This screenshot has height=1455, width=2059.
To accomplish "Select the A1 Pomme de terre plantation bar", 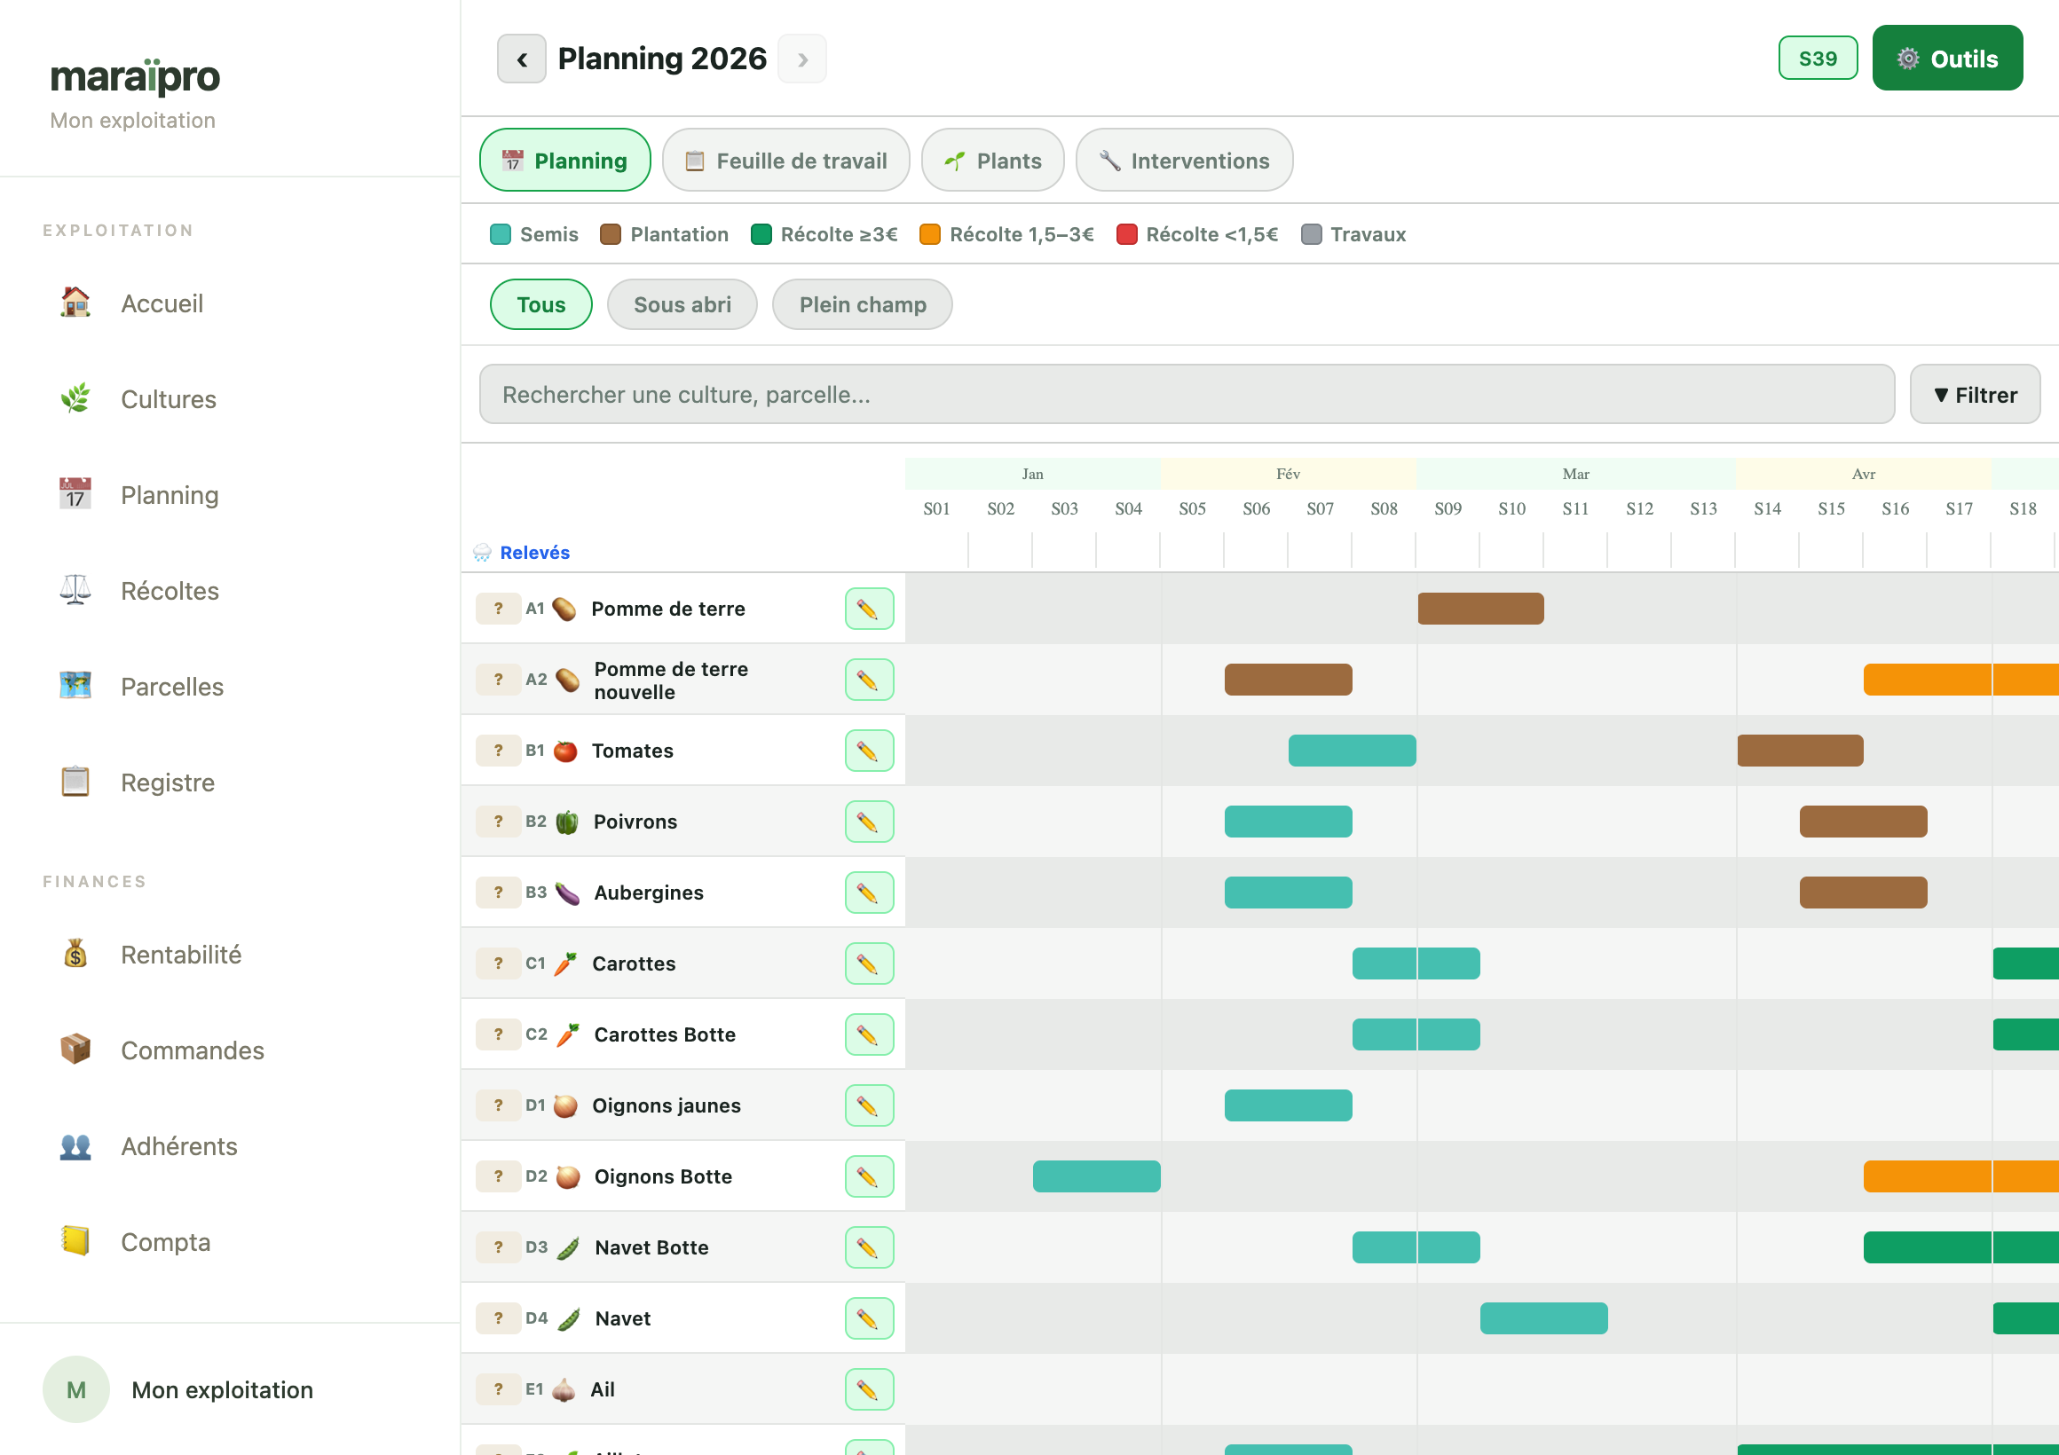I will [x=1480, y=609].
